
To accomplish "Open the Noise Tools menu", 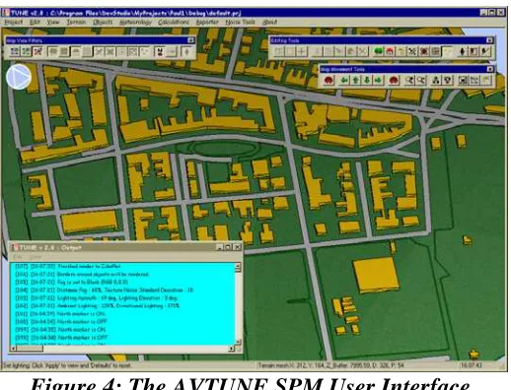I will (241, 22).
